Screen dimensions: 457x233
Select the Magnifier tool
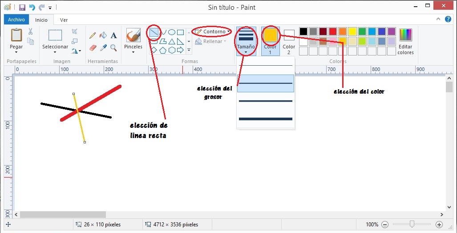click(x=113, y=47)
